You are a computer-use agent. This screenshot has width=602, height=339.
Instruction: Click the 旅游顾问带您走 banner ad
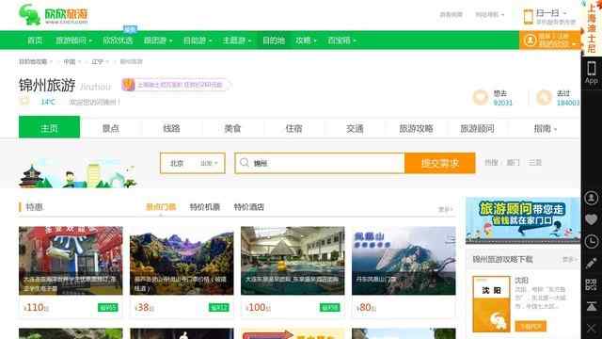[523, 220]
